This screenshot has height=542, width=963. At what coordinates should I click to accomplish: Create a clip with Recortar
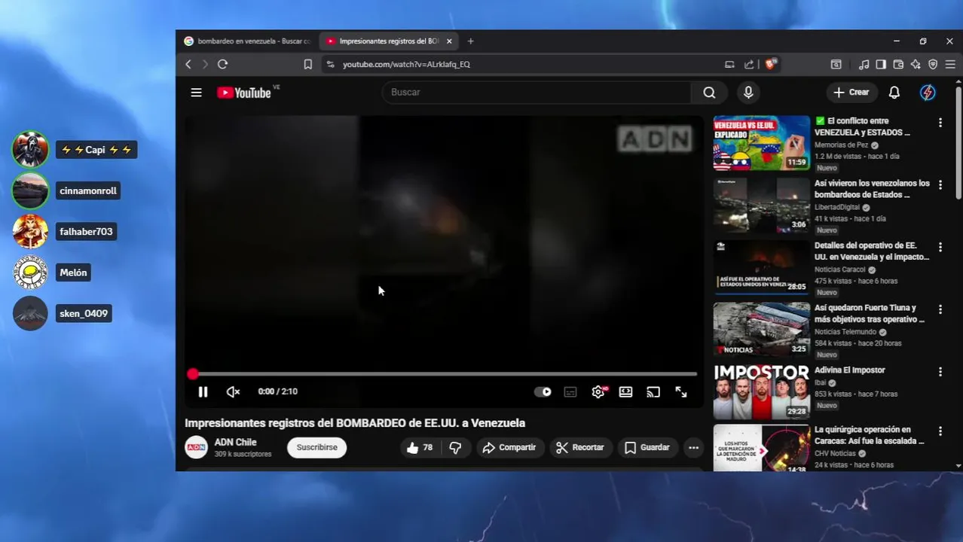[x=579, y=447]
